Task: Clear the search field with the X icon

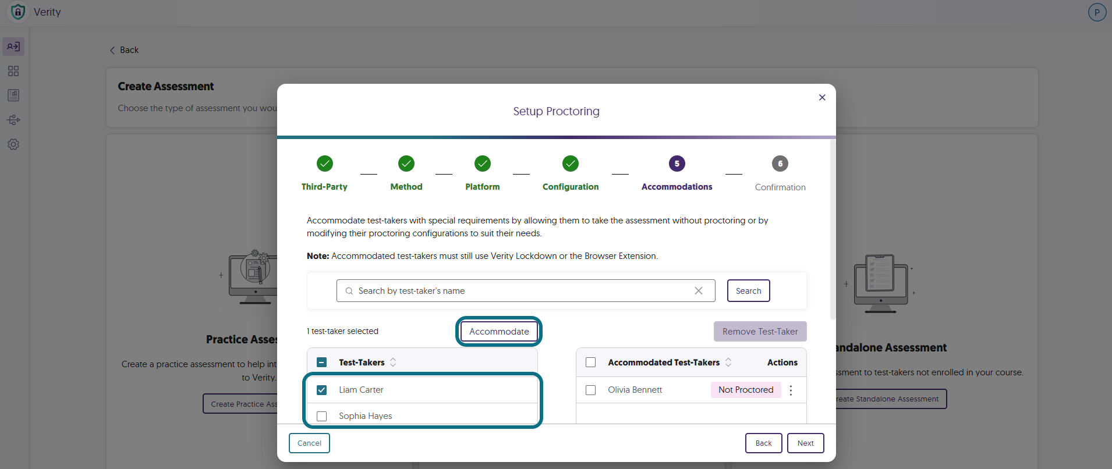Action: (699, 291)
